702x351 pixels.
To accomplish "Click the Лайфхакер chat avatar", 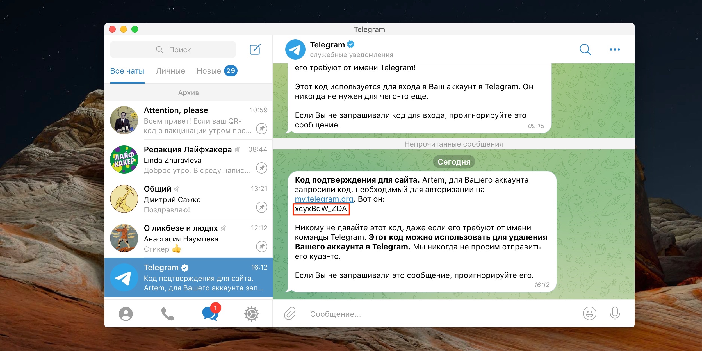I will pyautogui.click(x=124, y=159).
